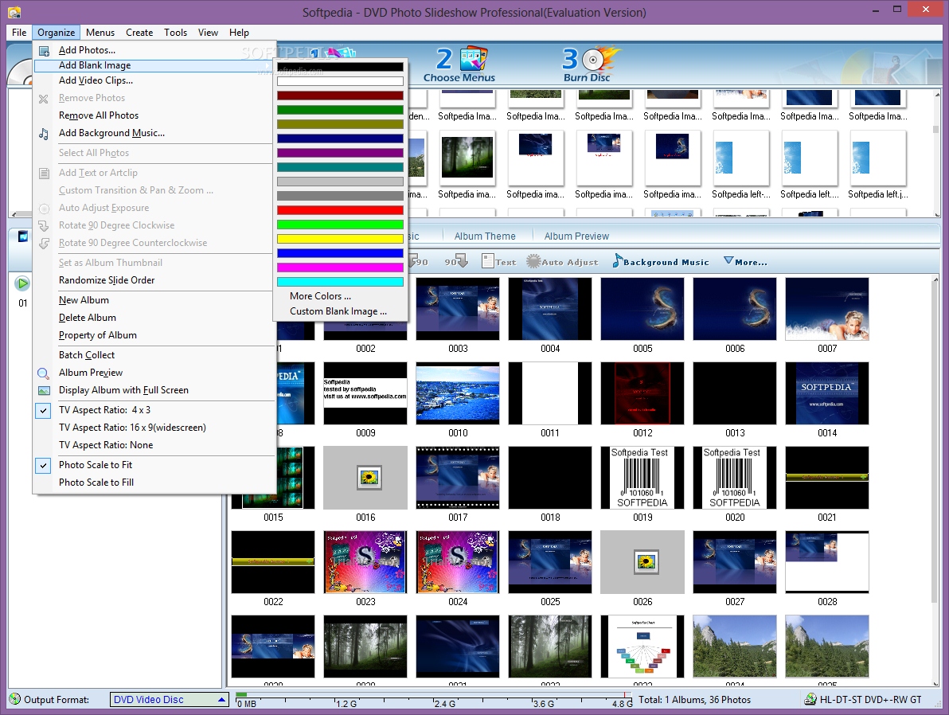Switch to the Album Theme tab

click(x=485, y=236)
